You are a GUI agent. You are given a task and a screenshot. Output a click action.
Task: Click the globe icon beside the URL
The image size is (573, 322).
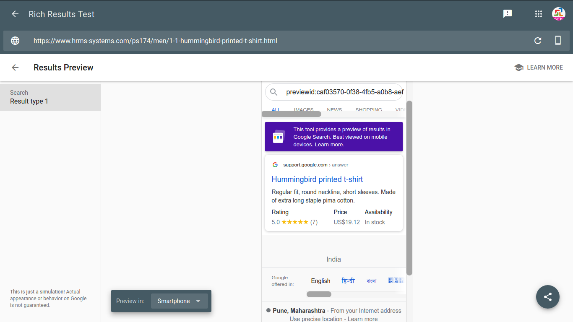tap(15, 41)
